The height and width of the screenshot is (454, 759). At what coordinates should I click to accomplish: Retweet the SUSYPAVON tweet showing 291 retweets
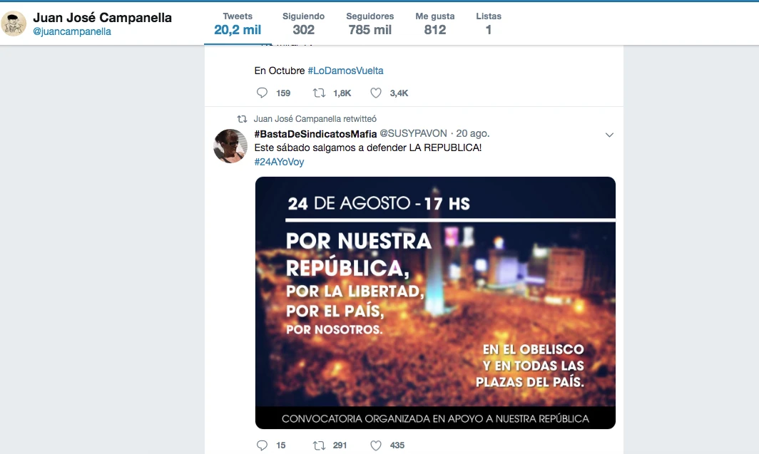pyautogui.click(x=319, y=445)
